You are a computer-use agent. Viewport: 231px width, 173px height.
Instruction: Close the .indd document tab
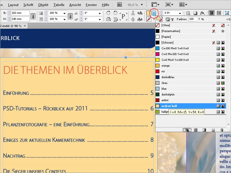coord(25,26)
